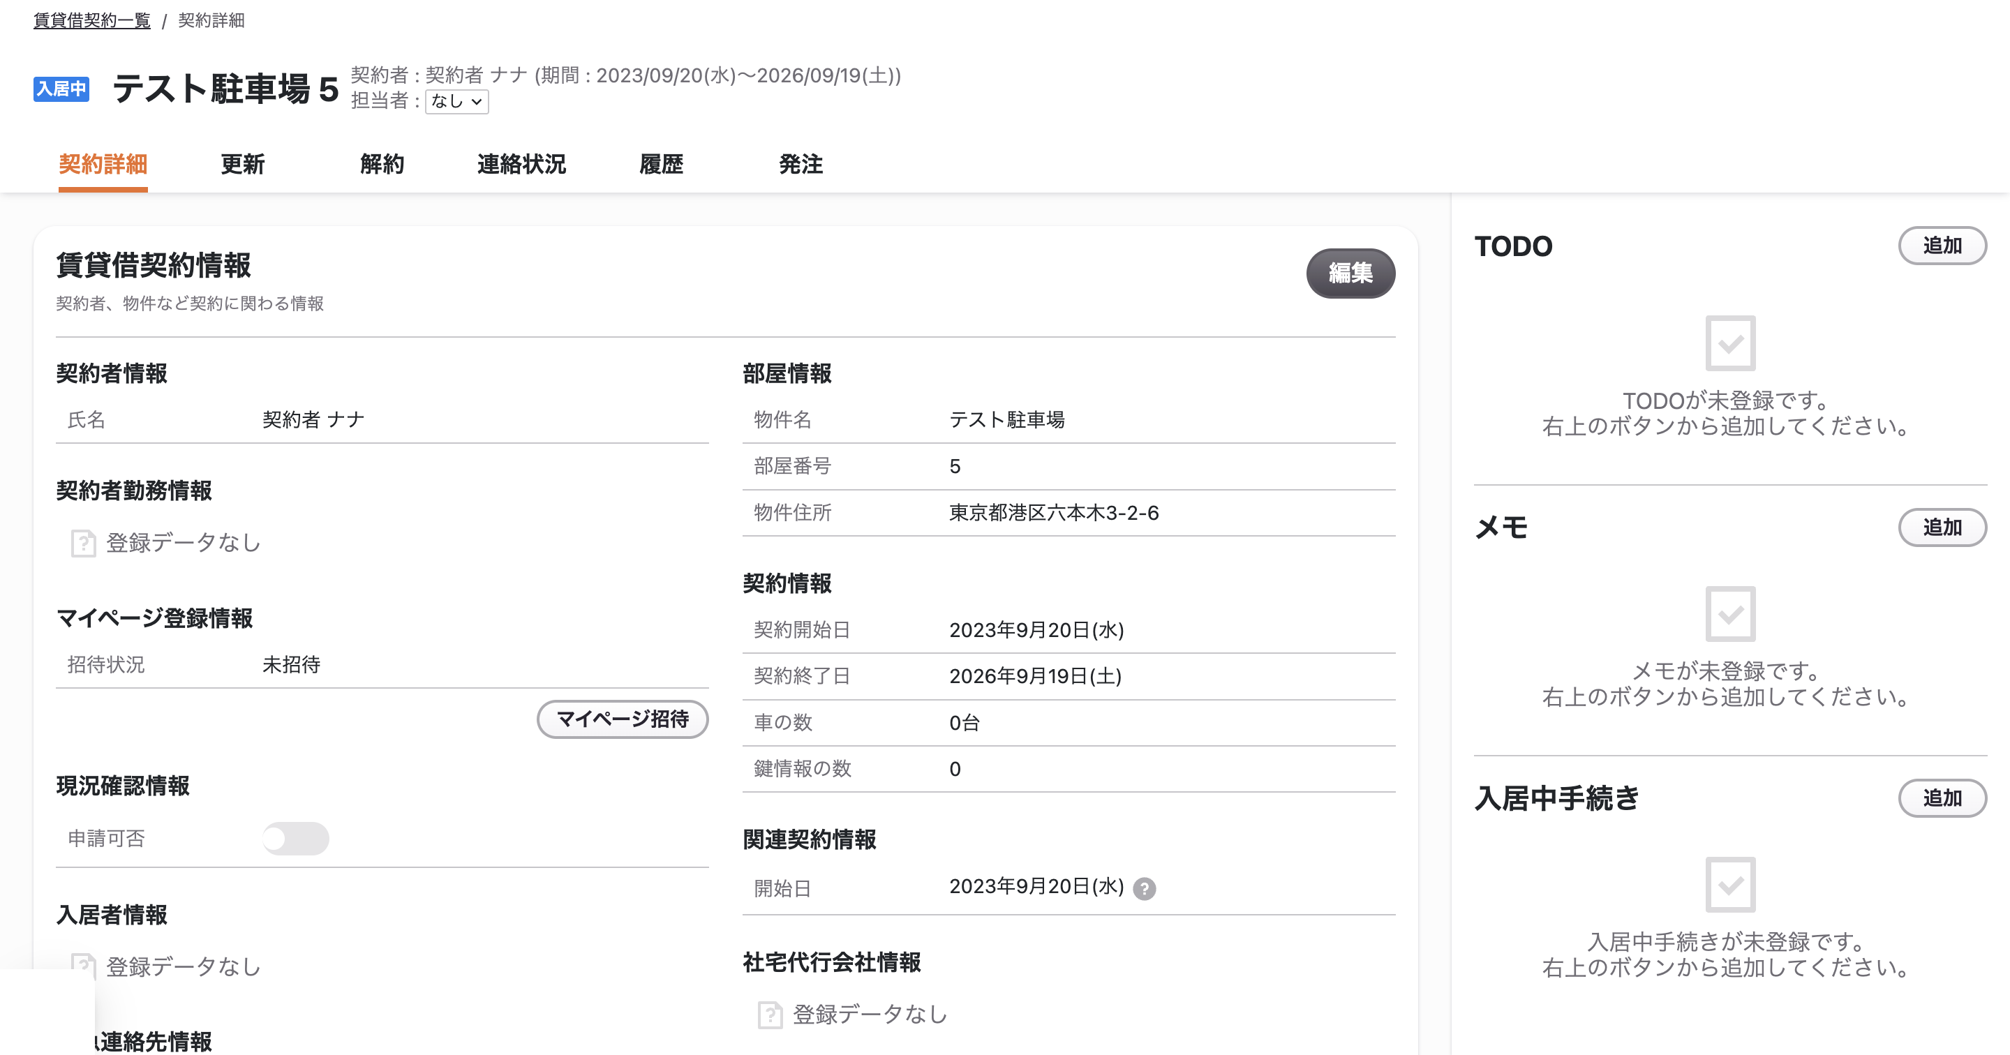Switch to the 更新 tab
This screenshot has width=2010, height=1055.
(243, 165)
